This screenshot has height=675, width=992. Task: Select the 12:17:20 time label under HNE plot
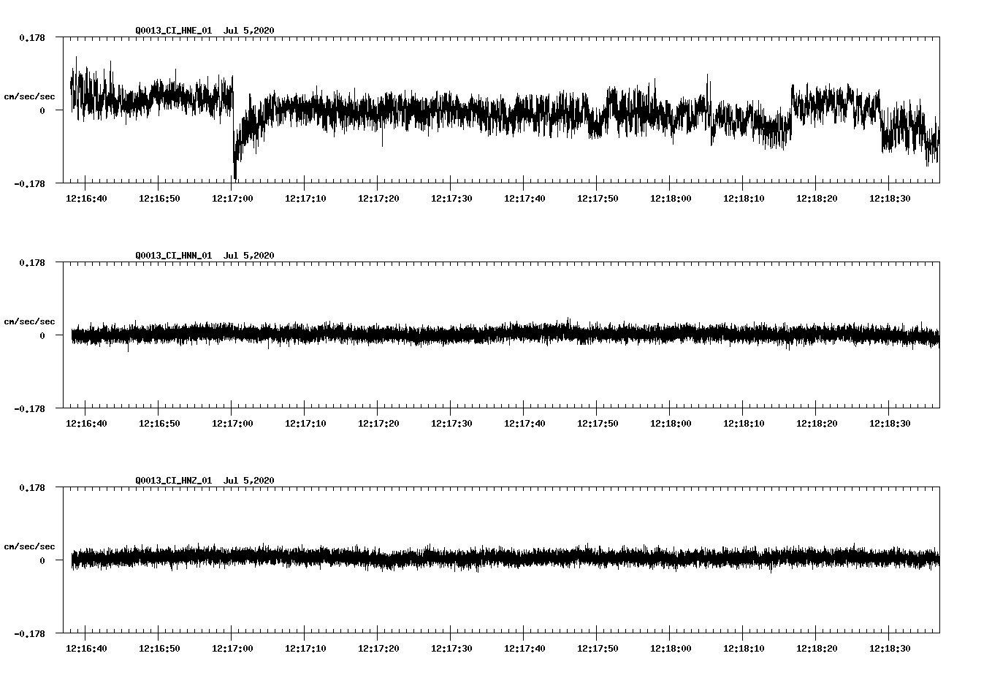(378, 199)
